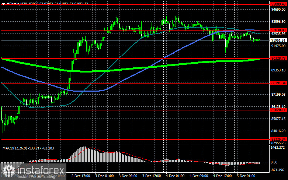Click the current price label 91951.51
Image resolution: width=288 pixels, height=180 pixels.
(x=278, y=40)
